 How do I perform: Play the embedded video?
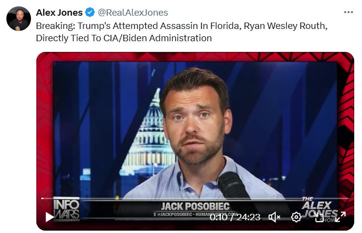pyautogui.click(x=49, y=217)
